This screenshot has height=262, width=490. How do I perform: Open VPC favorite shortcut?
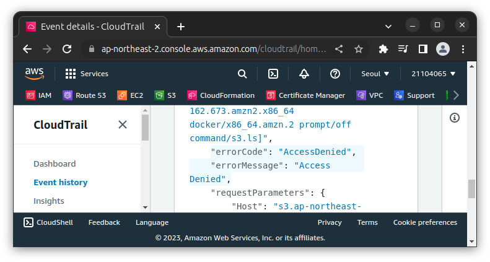[370, 95]
